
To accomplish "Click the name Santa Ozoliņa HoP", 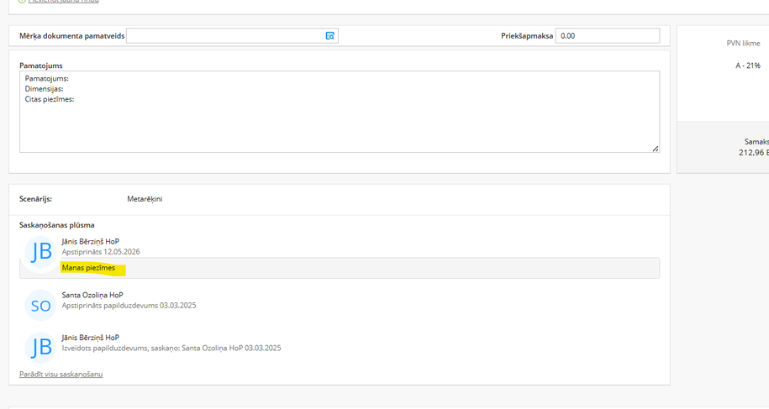I will pyautogui.click(x=92, y=295).
